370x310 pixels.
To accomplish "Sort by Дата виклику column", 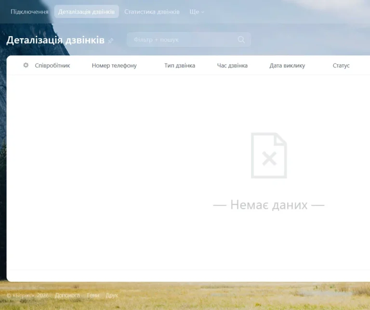I will (288, 65).
